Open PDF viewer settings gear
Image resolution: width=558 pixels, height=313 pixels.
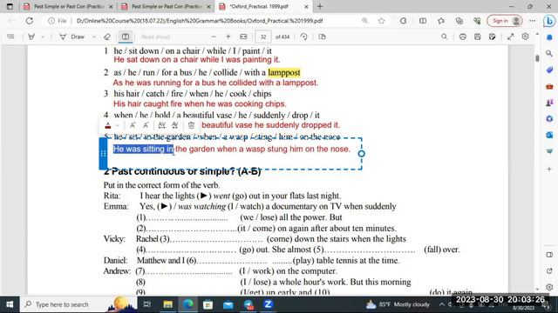click(525, 37)
